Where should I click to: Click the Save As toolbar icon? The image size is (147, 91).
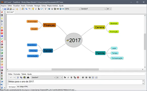tap(10, 9)
